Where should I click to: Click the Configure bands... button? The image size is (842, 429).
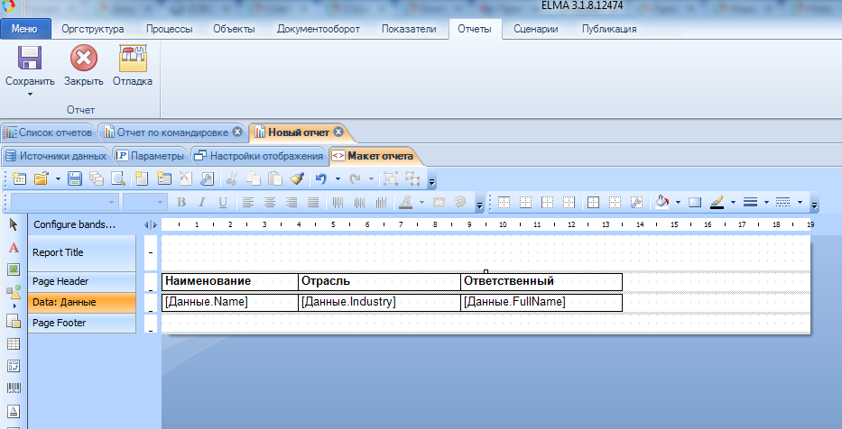75,224
